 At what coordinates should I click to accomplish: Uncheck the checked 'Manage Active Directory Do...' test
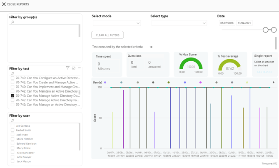[x=12, y=96]
